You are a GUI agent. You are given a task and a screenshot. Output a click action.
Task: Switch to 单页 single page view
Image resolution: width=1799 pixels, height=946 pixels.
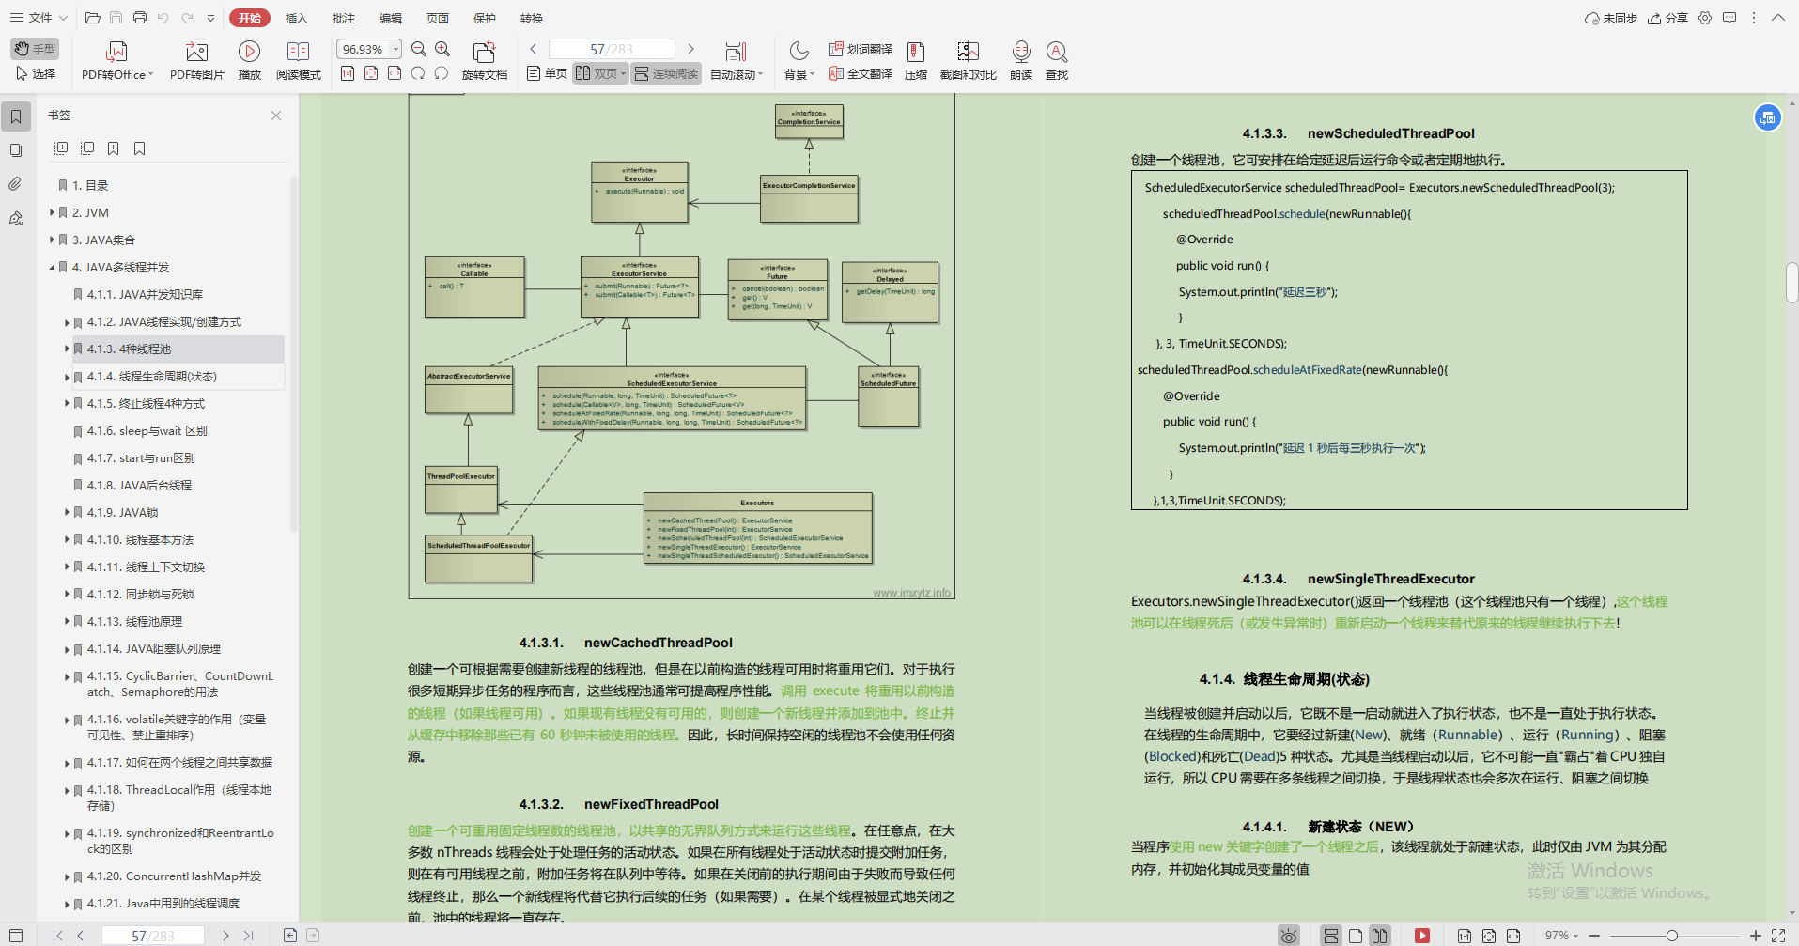tap(547, 73)
